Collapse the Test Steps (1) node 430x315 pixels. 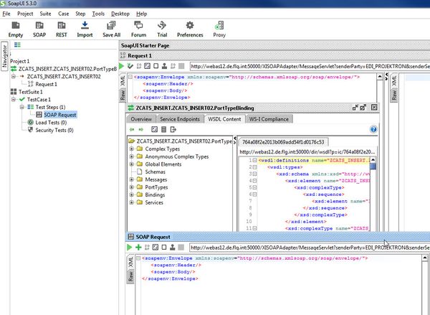22,107
